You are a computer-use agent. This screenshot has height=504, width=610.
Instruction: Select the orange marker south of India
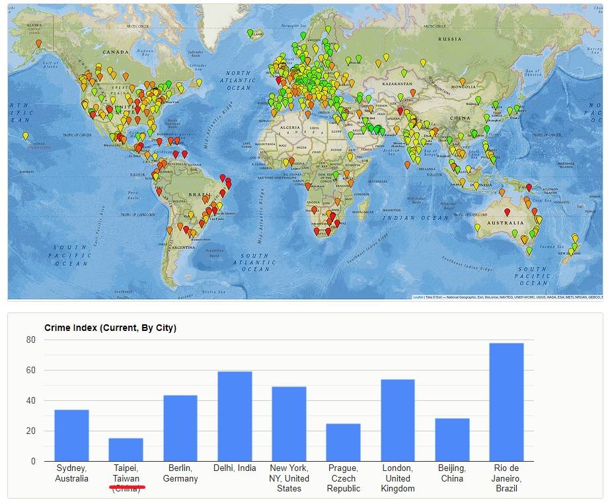pyautogui.click(x=406, y=164)
